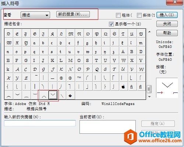
Task: Click the 根据尖括号 description text
Action: [x=36, y=109]
